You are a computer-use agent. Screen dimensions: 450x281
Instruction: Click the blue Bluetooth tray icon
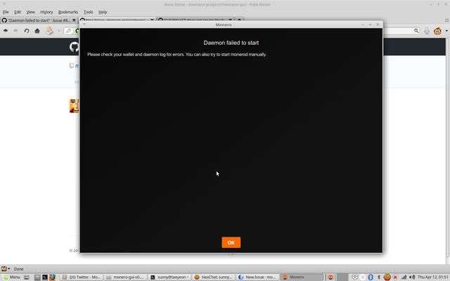371,277
